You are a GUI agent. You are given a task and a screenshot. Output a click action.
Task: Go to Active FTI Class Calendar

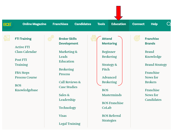pos(26,49)
